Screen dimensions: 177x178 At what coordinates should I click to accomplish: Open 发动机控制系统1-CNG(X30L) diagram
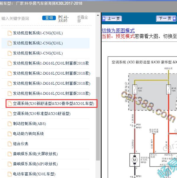38,33
